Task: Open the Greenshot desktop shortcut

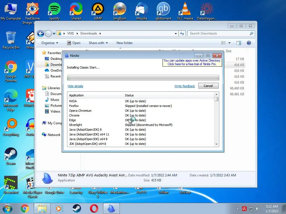Action: point(11,185)
